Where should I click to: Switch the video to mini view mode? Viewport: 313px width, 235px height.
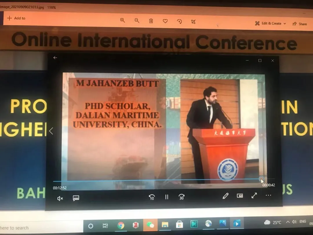click(240, 196)
